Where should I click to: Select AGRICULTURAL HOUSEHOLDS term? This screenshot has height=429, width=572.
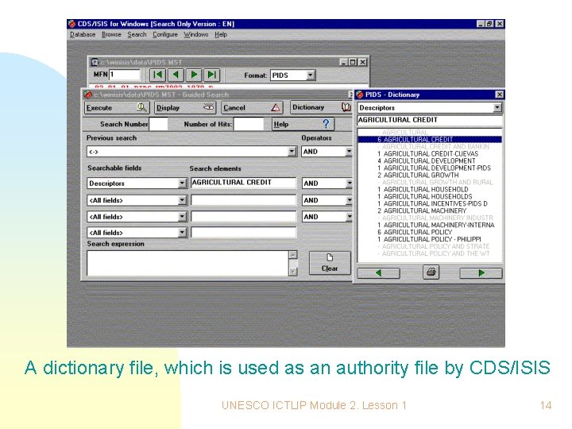click(x=430, y=196)
